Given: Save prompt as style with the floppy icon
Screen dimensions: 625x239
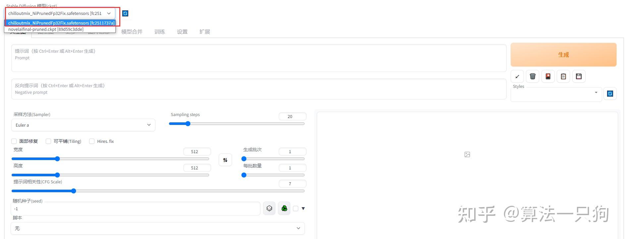Looking at the screenshot, I should [x=579, y=77].
